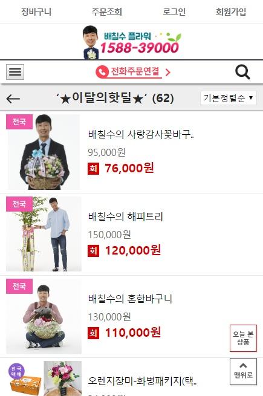The image size is (263, 396).
Task: Go to 주문조회
Action: pos(106,11)
